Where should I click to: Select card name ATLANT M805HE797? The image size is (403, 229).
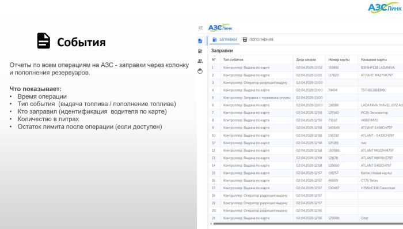377,158
